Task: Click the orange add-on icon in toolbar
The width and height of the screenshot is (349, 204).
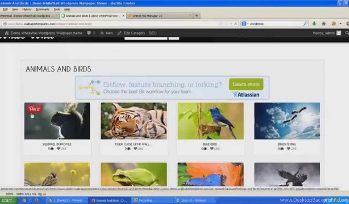Action: click(333, 23)
